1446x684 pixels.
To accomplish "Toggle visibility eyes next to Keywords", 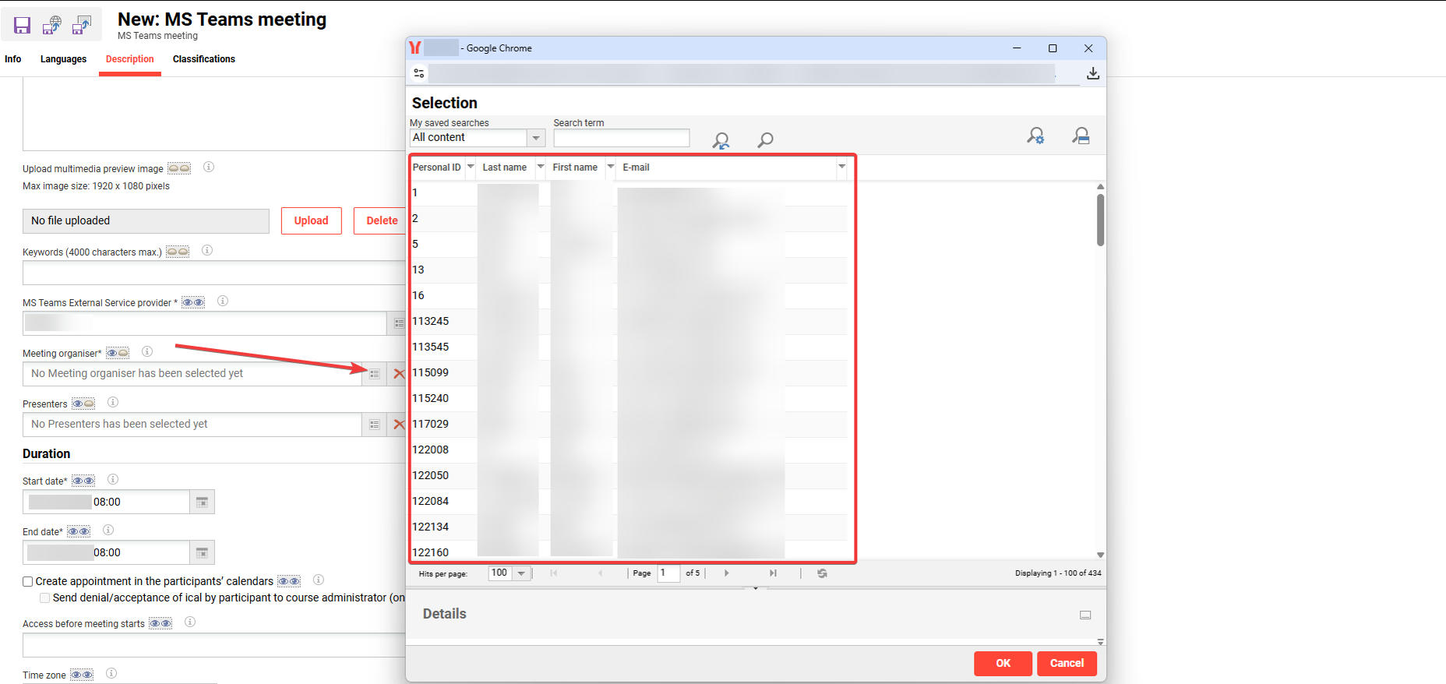I will 178,252.
